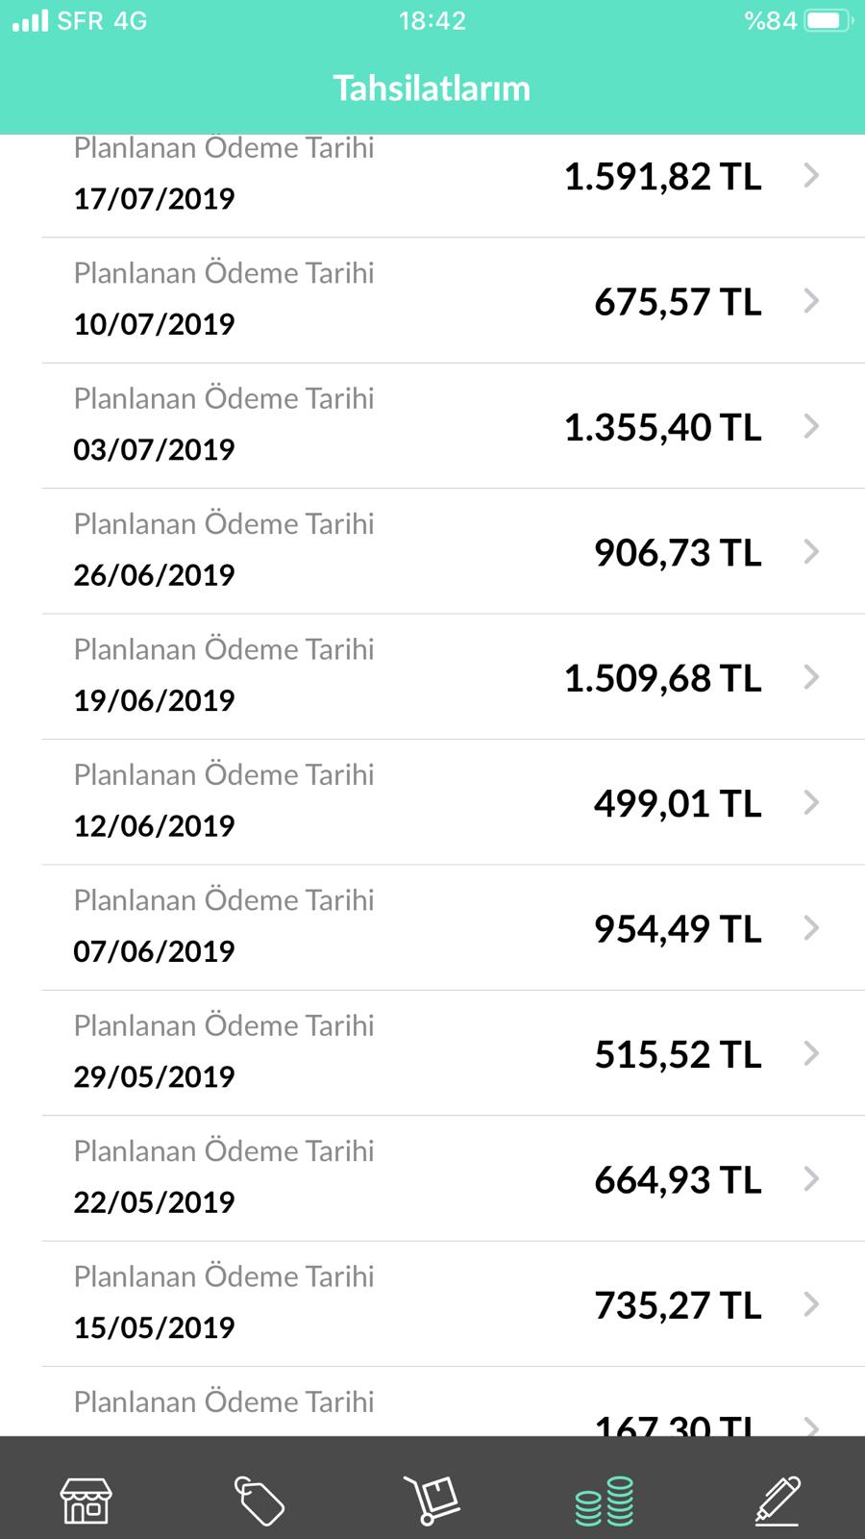Viewport: 865px width, 1539px height.
Task: Tap the Tahsilatlarım header title
Action: (432, 88)
